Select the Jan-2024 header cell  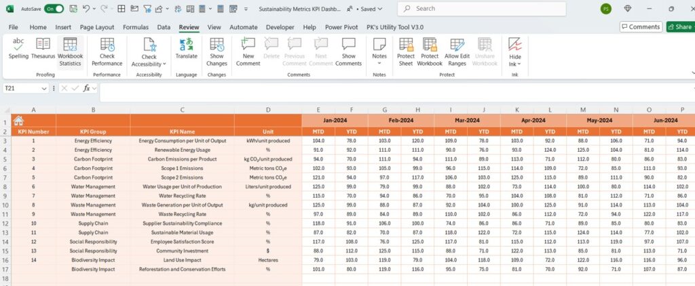coord(335,120)
